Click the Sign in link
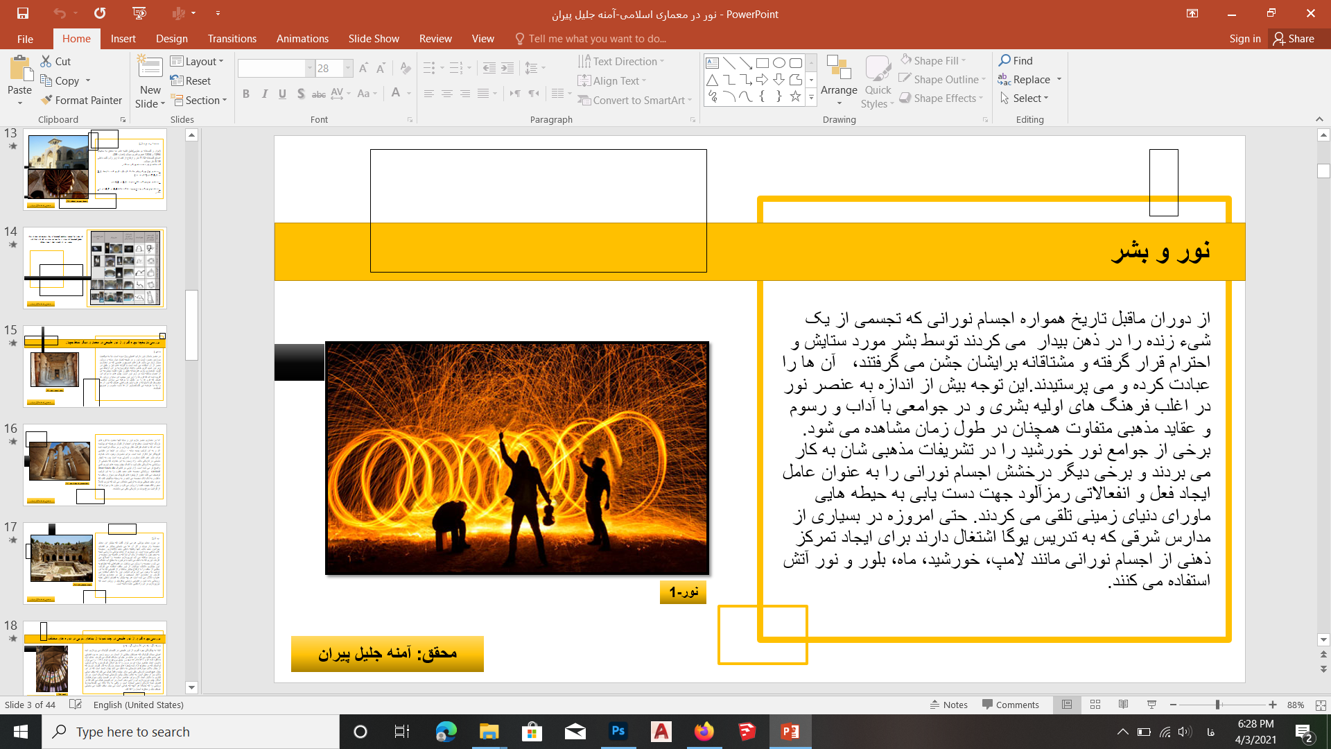The image size is (1331, 749). [x=1244, y=39]
